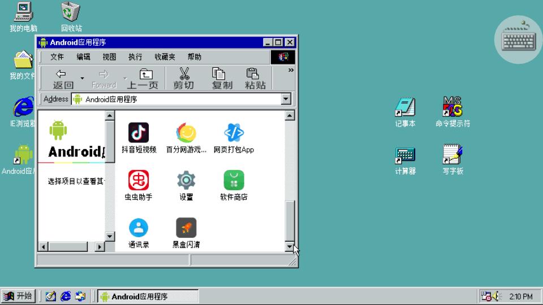Click the file list scroll-down arrow
The width and height of the screenshot is (543, 305).
[x=290, y=246]
